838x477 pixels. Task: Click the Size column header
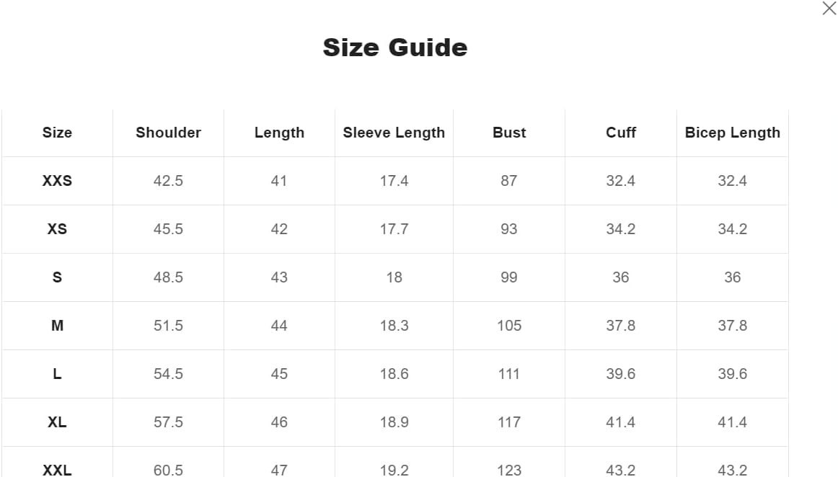tap(57, 133)
